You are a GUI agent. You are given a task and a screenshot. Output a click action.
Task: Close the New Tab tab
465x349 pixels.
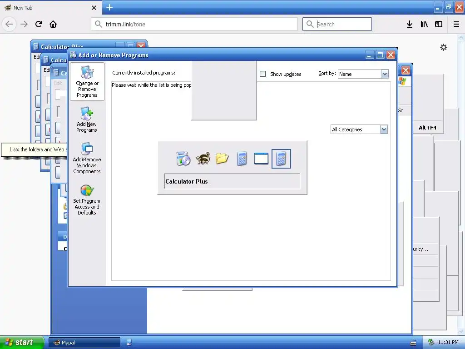pyautogui.click(x=94, y=8)
